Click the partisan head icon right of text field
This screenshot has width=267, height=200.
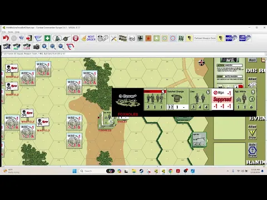click(220, 38)
